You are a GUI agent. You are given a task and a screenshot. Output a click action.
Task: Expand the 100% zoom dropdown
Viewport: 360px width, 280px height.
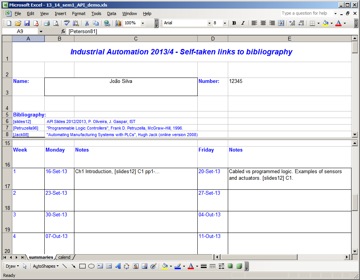(143, 23)
